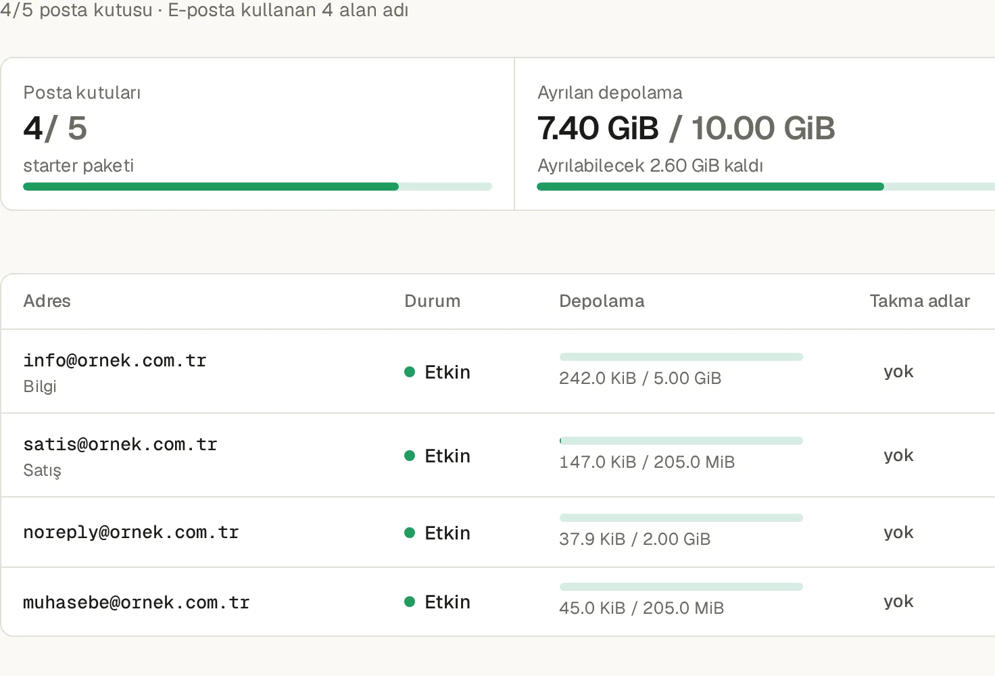Select the noreply@ornek.com.tr address
The width and height of the screenshot is (995, 676).
(131, 532)
